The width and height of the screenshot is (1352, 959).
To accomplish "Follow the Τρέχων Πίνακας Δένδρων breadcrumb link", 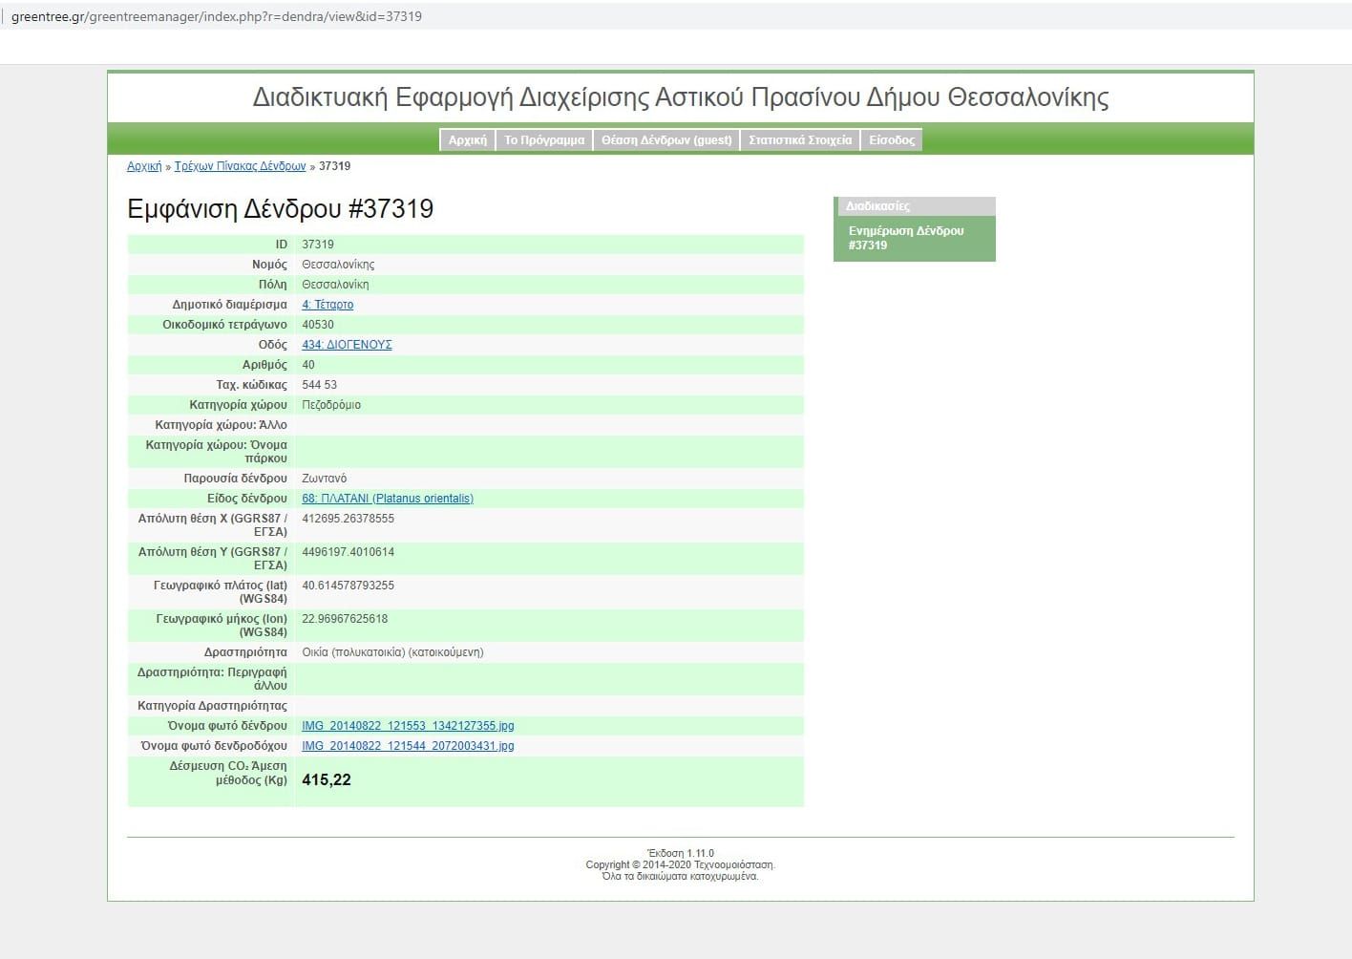I will 240,166.
